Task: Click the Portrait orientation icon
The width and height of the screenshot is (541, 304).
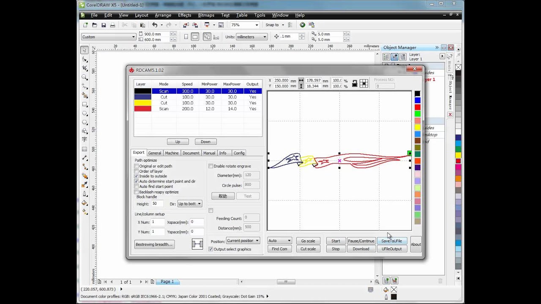Action: click(186, 37)
